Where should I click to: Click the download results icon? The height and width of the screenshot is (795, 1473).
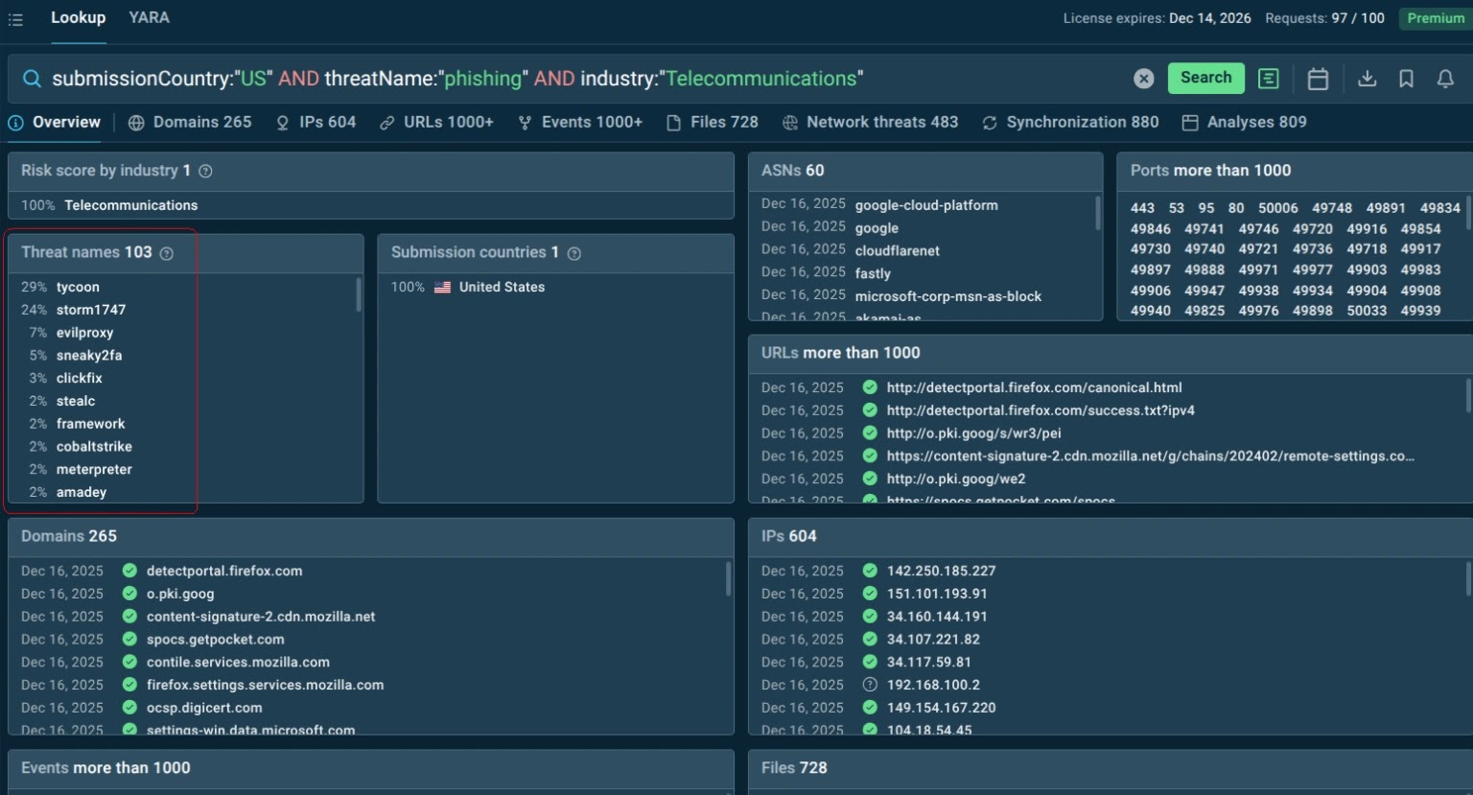coord(1367,79)
